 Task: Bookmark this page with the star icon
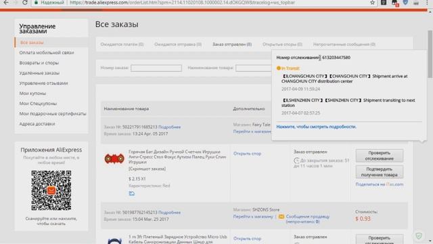[x=373, y=3]
